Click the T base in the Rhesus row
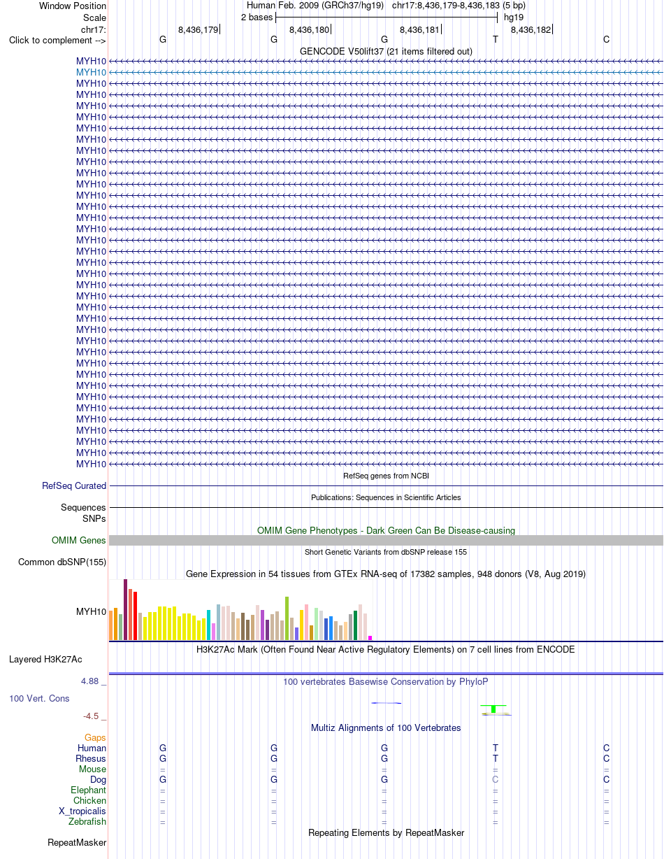 pyautogui.click(x=496, y=758)
